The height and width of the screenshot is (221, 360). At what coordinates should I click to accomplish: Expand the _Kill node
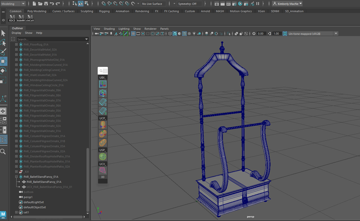coord(16,171)
